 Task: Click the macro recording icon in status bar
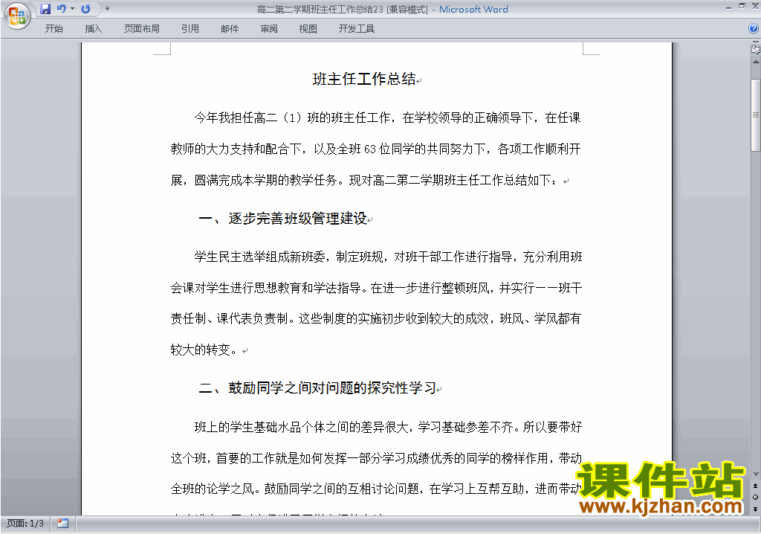(x=62, y=524)
